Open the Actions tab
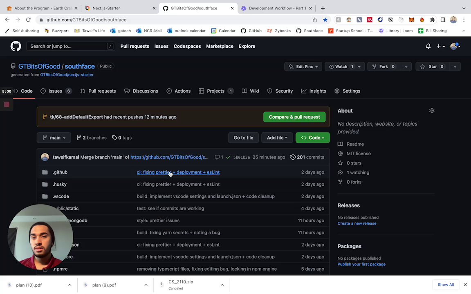The height and width of the screenshot is (294, 471). [x=178, y=91]
